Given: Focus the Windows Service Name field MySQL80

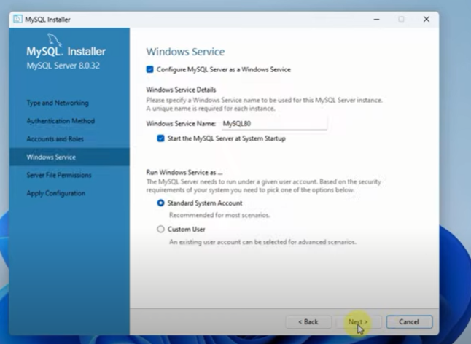Looking at the screenshot, I should pyautogui.click(x=274, y=124).
